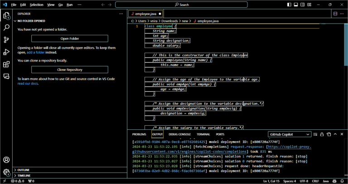Open the Search view in activity bar

pos(6,28)
